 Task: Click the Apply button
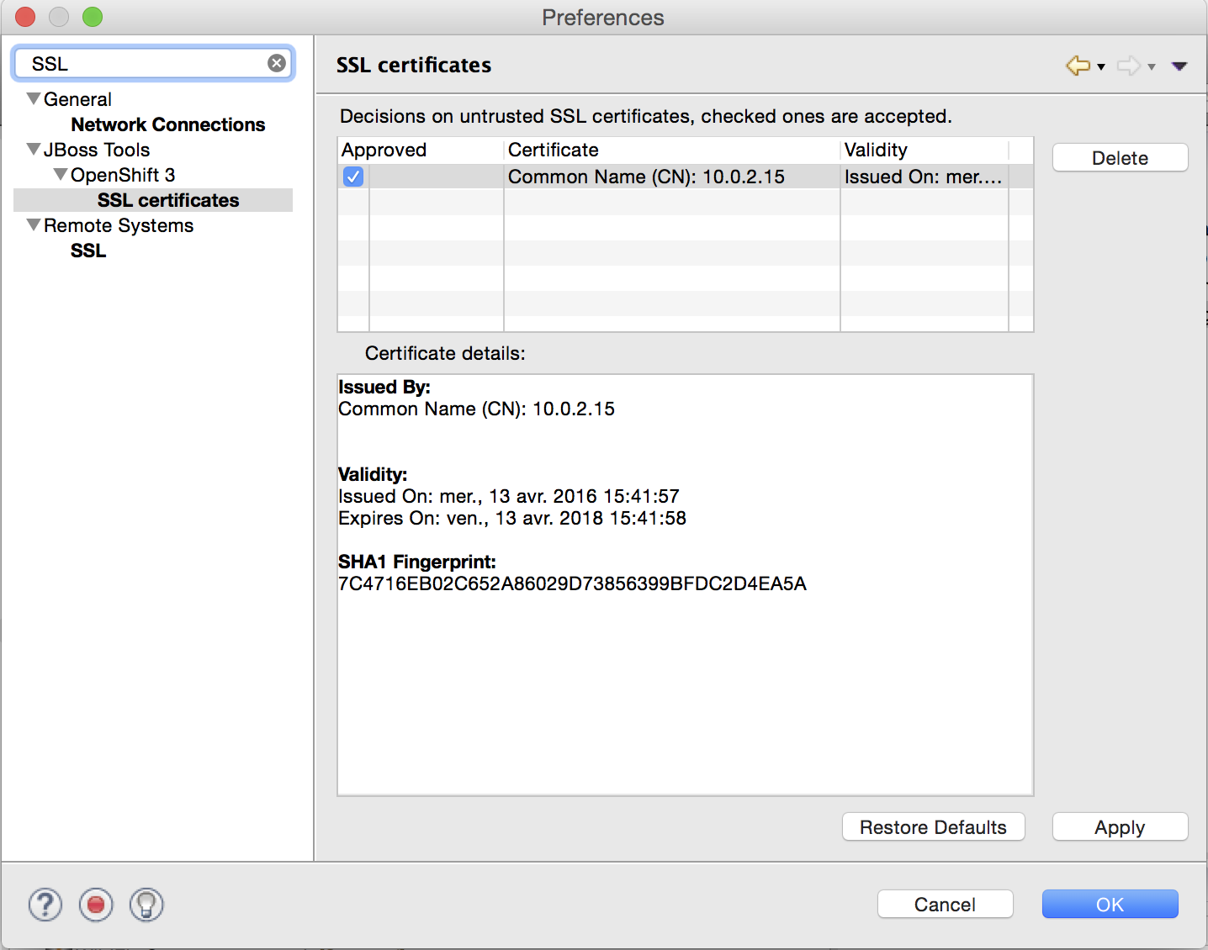pyautogui.click(x=1120, y=827)
